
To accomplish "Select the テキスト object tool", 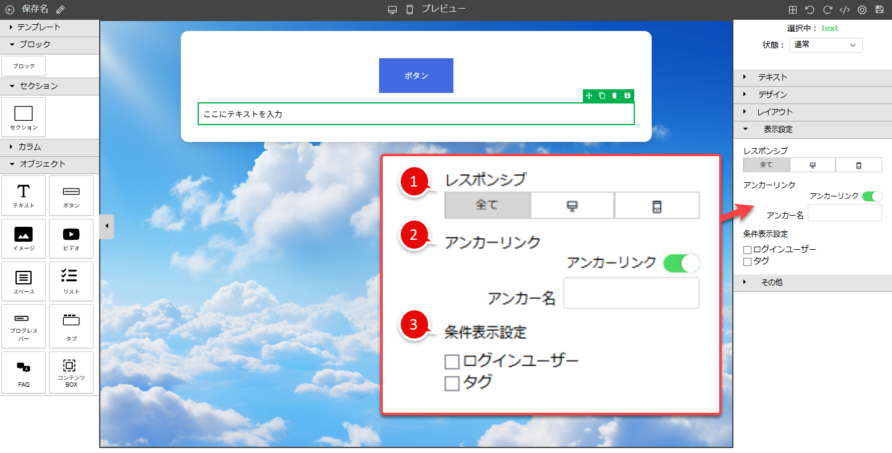I will point(24,196).
